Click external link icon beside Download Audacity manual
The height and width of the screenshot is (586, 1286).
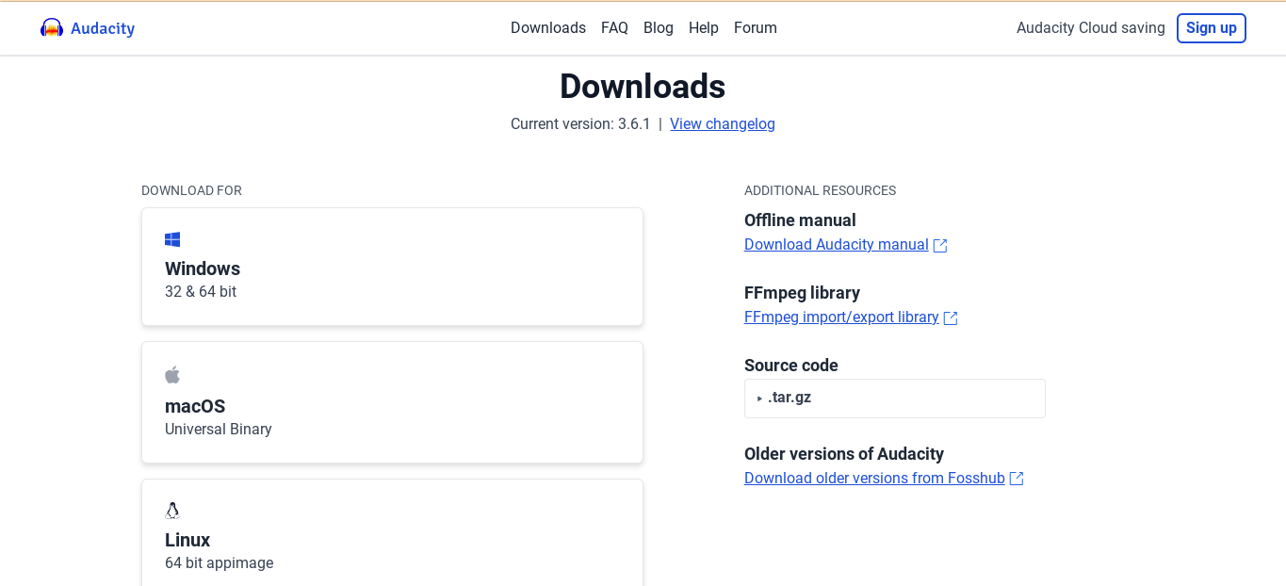(x=940, y=245)
